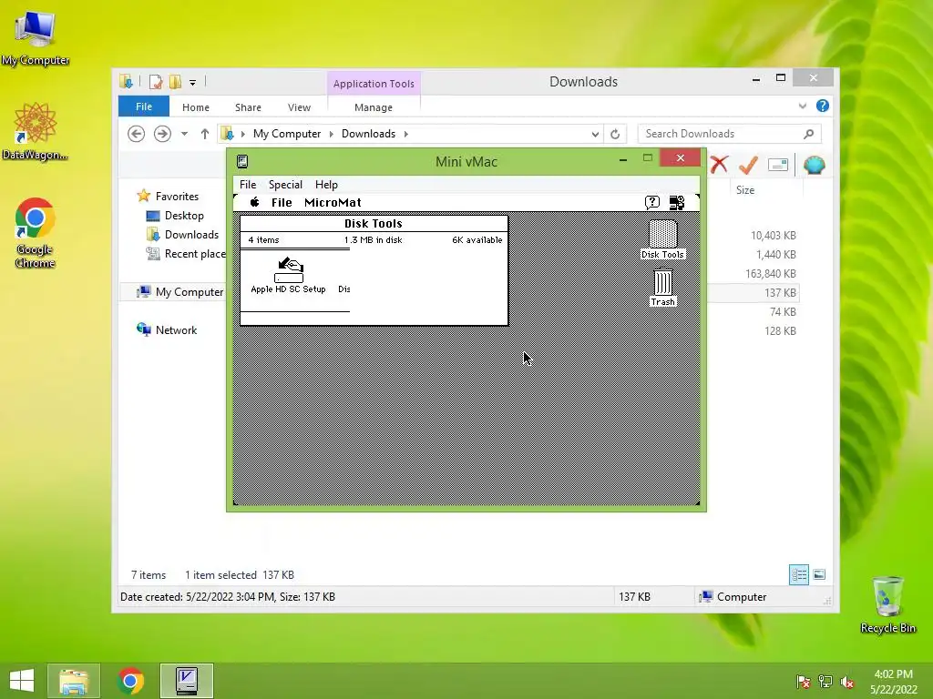Select the file row sized 10,403 KB
This screenshot has width=933, height=699.
point(754,236)
